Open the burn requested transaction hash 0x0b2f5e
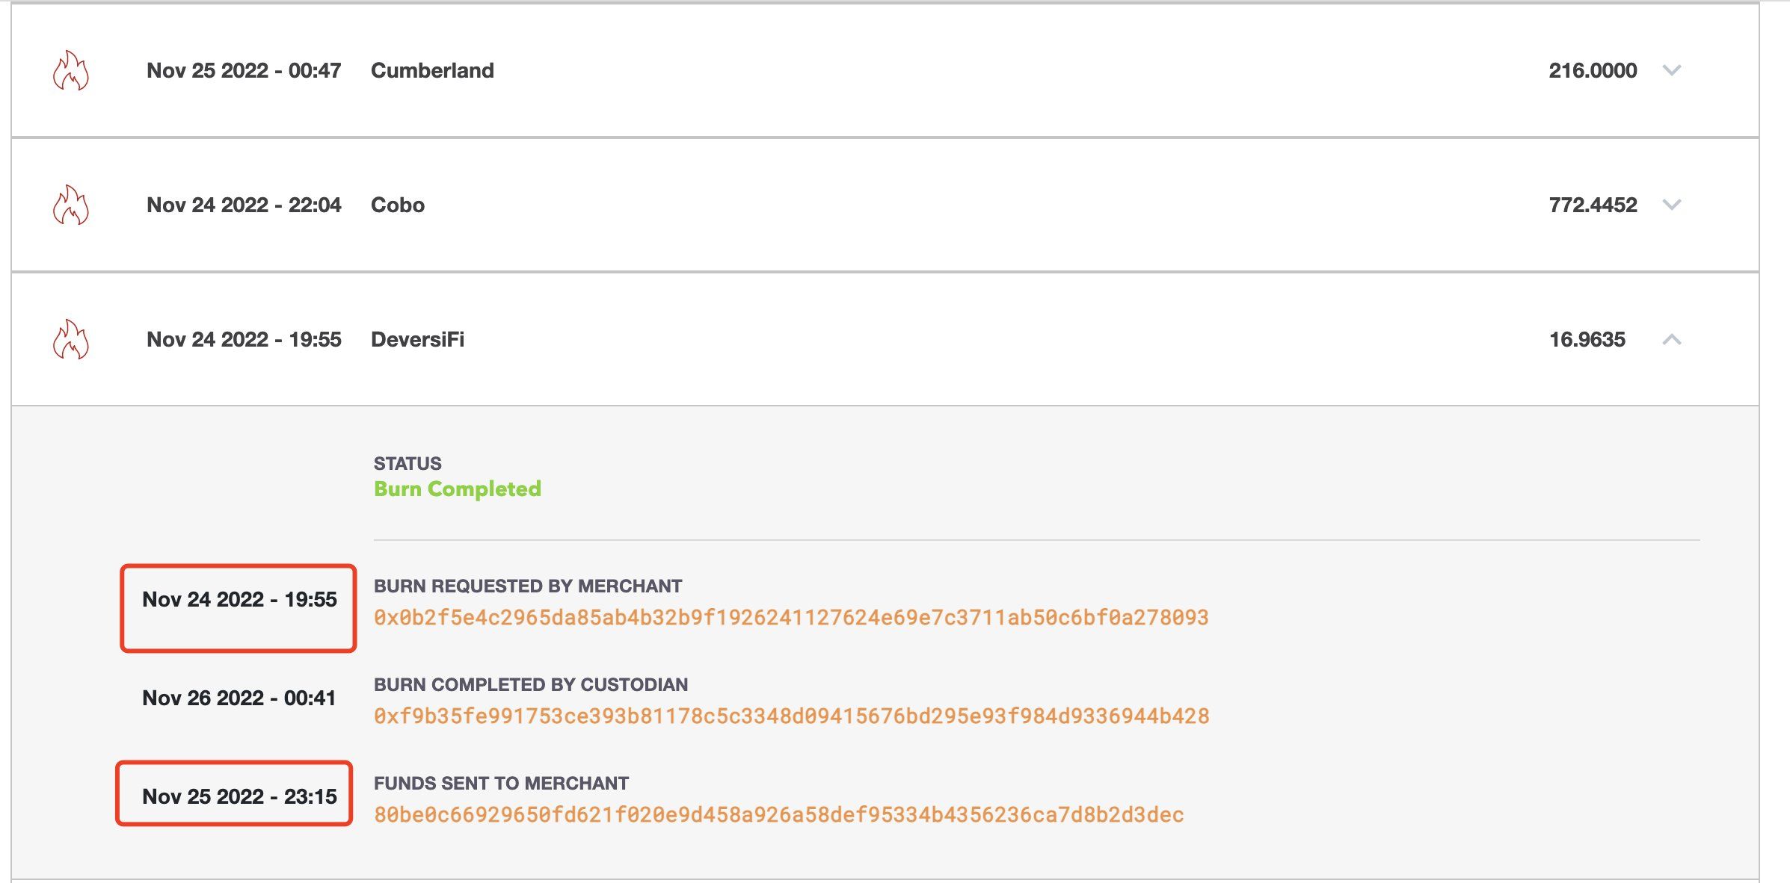Image resolution: width=1790 pixels, height=883 pixels. point(791,618)
